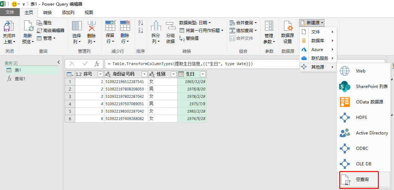Click the Choose Columns (选择列) icon
394x190 pixels.
77,26
